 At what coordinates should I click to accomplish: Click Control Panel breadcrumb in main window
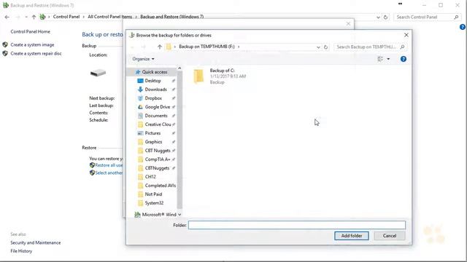[x=66, y=17]
